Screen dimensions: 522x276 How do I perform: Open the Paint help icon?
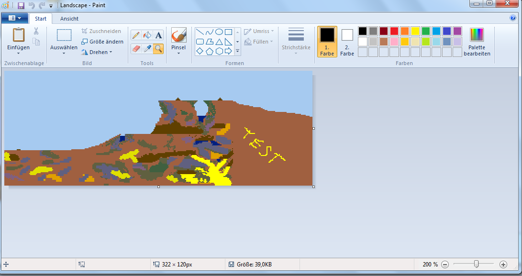coord(513,18)
